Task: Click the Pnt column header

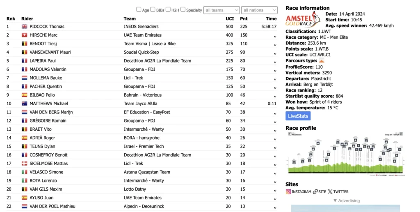Action: [x=244, y=18]
